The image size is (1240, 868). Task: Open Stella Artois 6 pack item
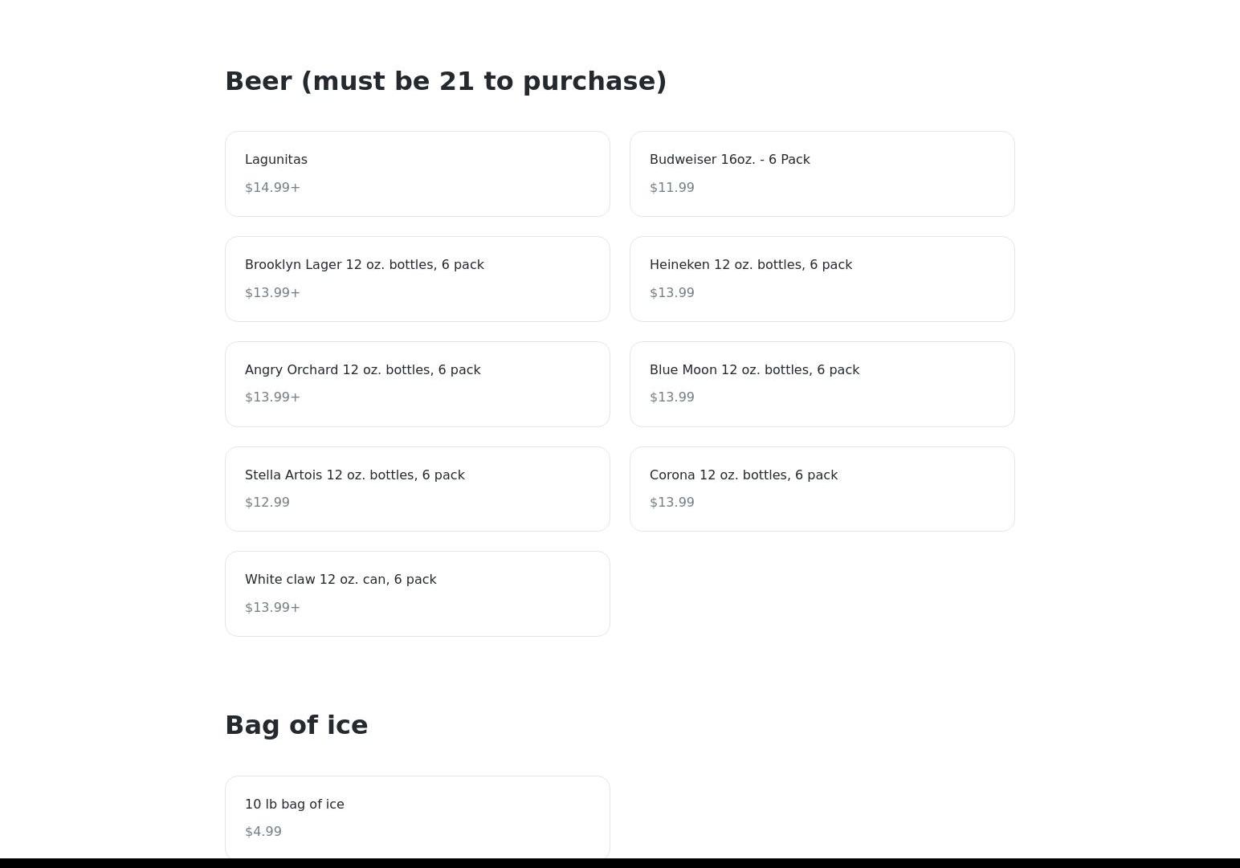click(354, 475)
